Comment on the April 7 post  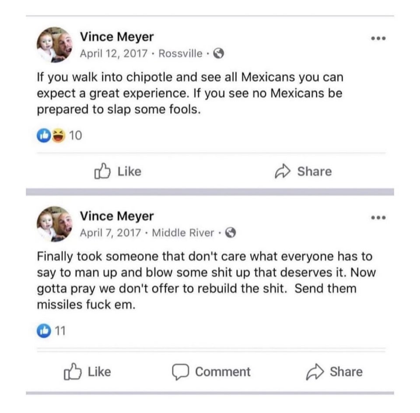[211, 372]
